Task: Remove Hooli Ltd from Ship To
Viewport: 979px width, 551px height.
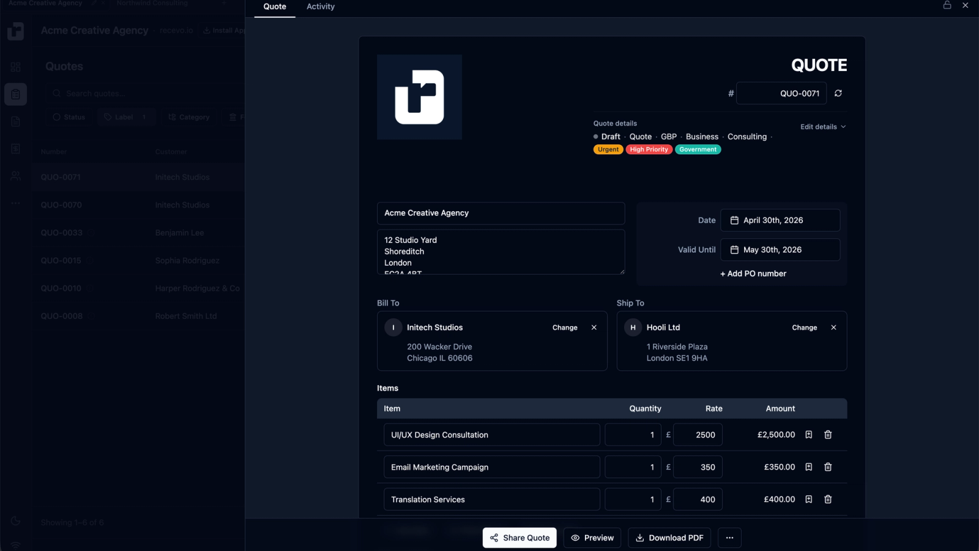Action: click(833, 328)
